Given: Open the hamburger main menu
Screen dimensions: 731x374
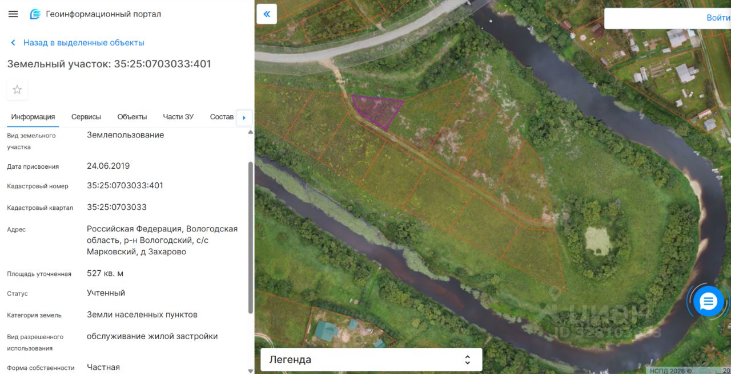Looking at the screenshot, I should (13, 14).
